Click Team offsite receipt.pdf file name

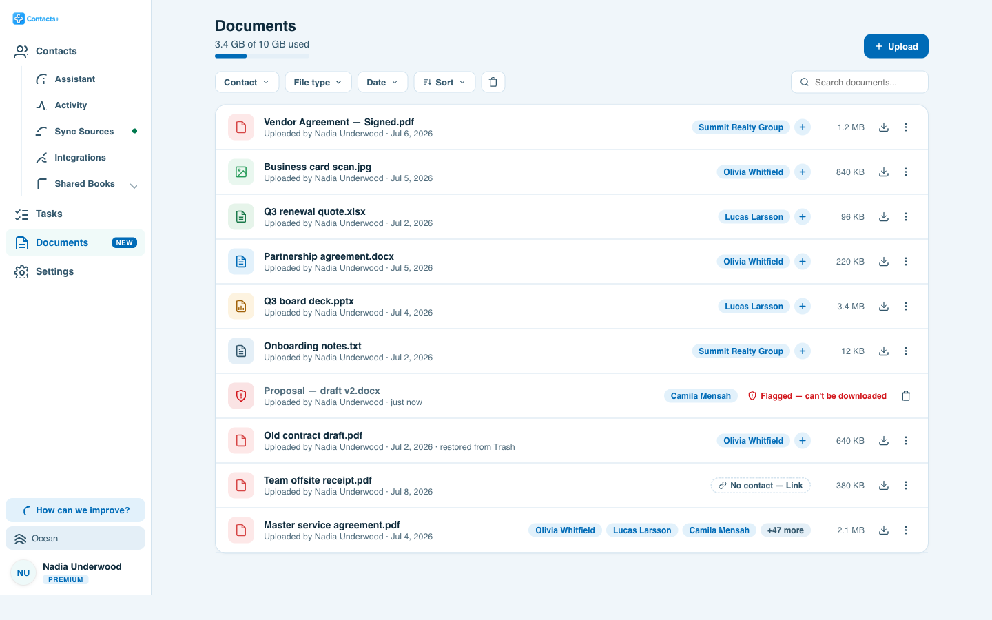[318, 480]
